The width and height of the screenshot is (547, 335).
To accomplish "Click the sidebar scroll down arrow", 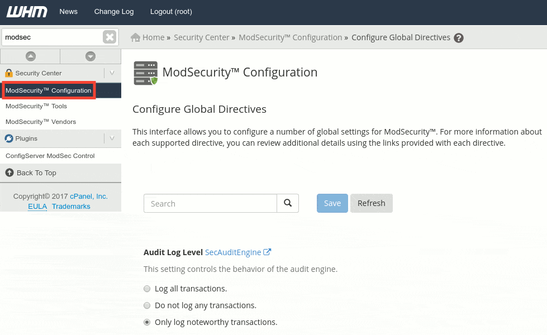I will [91, 56].
